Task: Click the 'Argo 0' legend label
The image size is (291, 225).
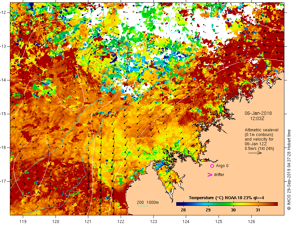Action: pyautogui.click(x=222, y=166)
